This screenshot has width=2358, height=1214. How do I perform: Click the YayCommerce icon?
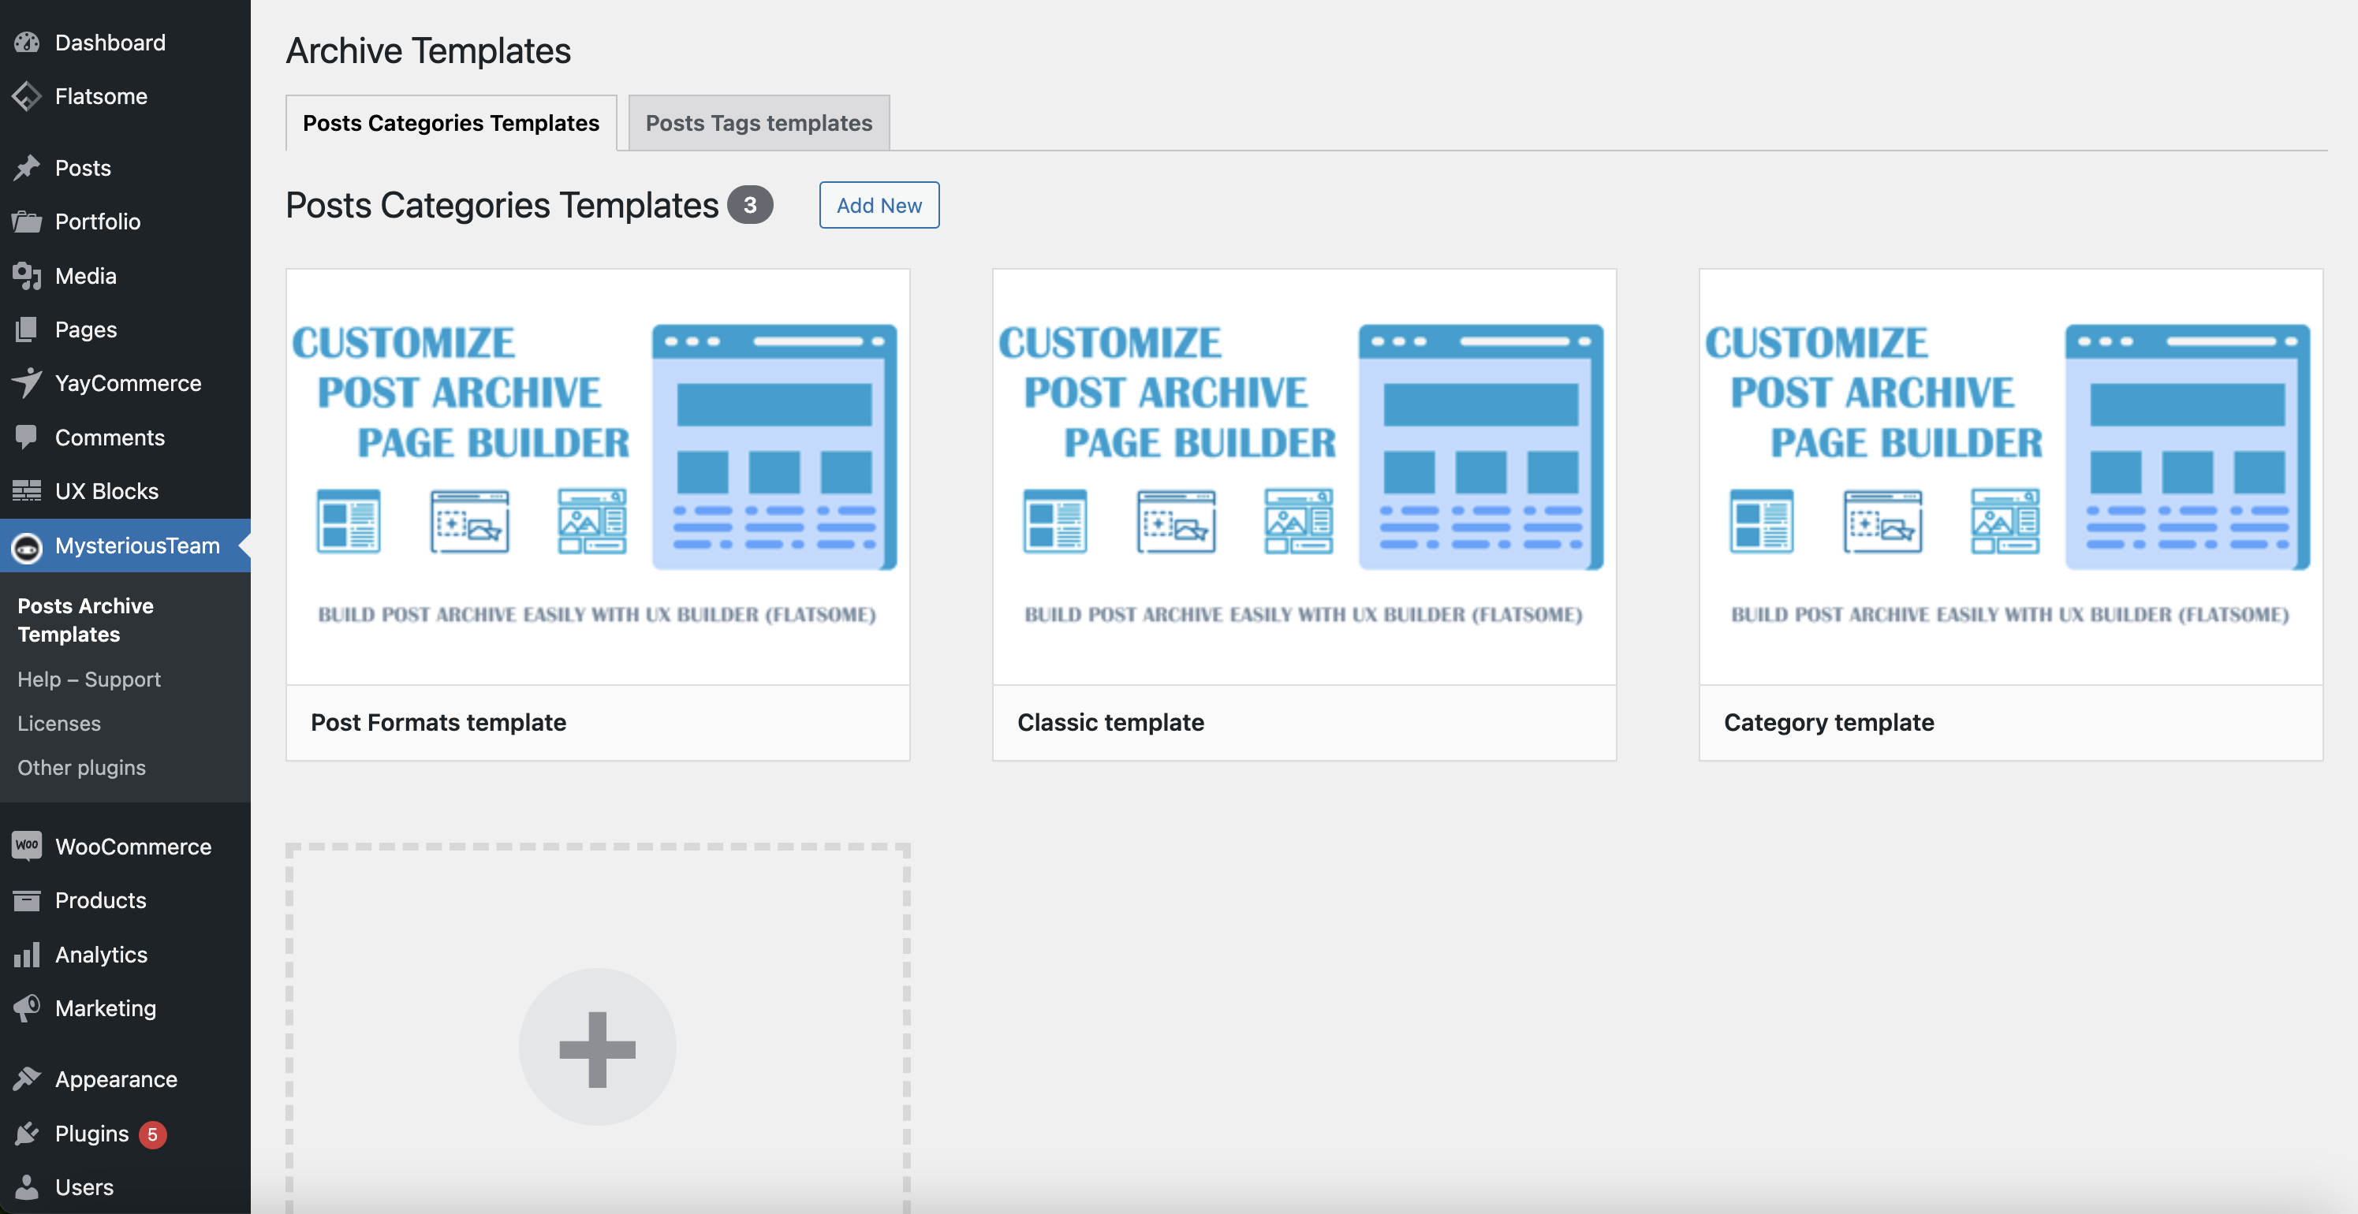pyautogui.click(x=27, y=382)
